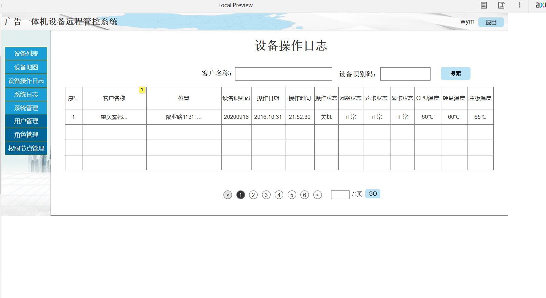
Task: Click the 序号 column header
Action: tap(73, 98)
